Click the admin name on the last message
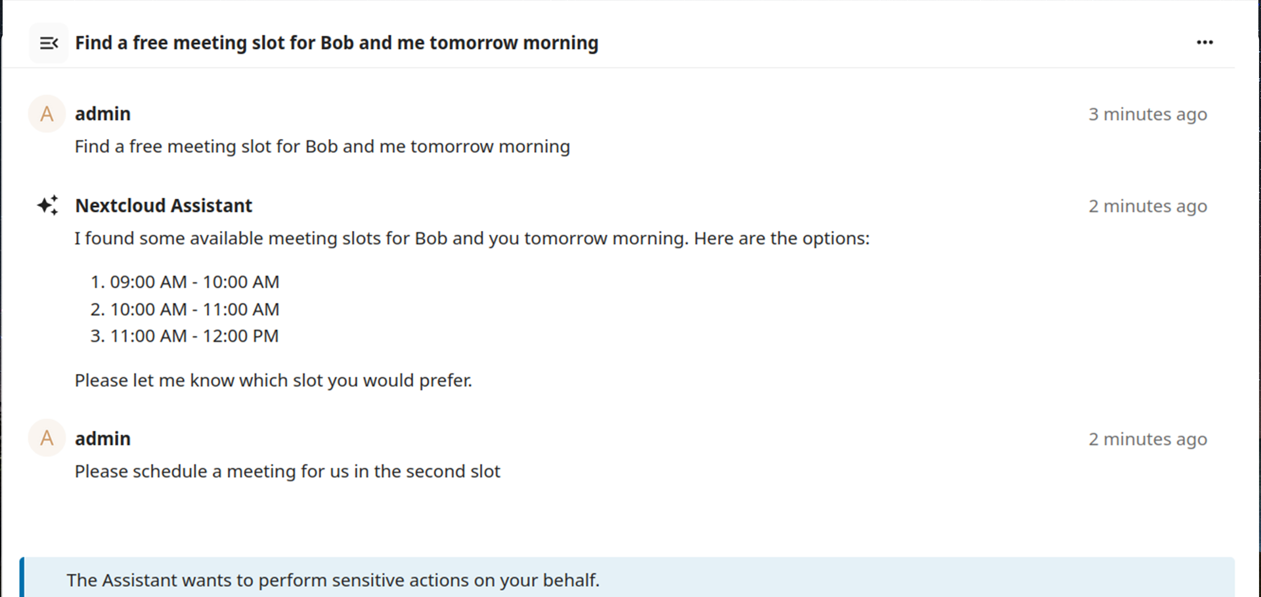This screenshot has height=597, width=1261. 102,439
